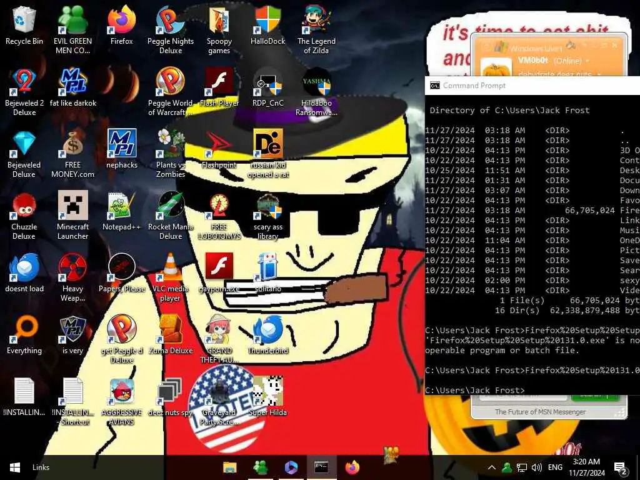Viewport: 640px width, 480px height.
Task: Launch Peggle World of Warcraft icon
Action: [x=171, y=91]
